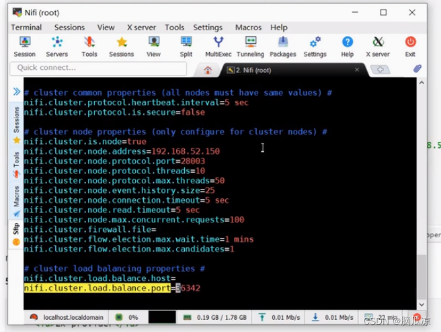Open the Sessions menu
Viewport: 441px width, 332px height.
69,28
